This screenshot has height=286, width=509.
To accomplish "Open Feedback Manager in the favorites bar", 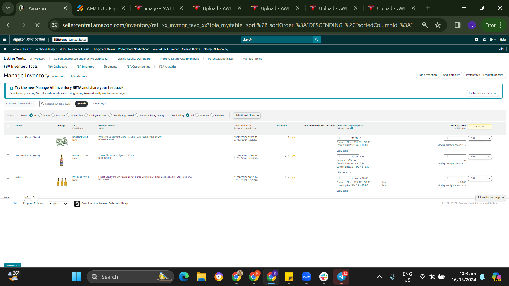I will click(x=46, y=49).
